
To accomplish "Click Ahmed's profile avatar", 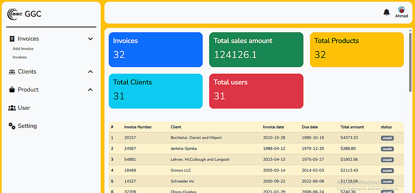I will click(401, 10).
